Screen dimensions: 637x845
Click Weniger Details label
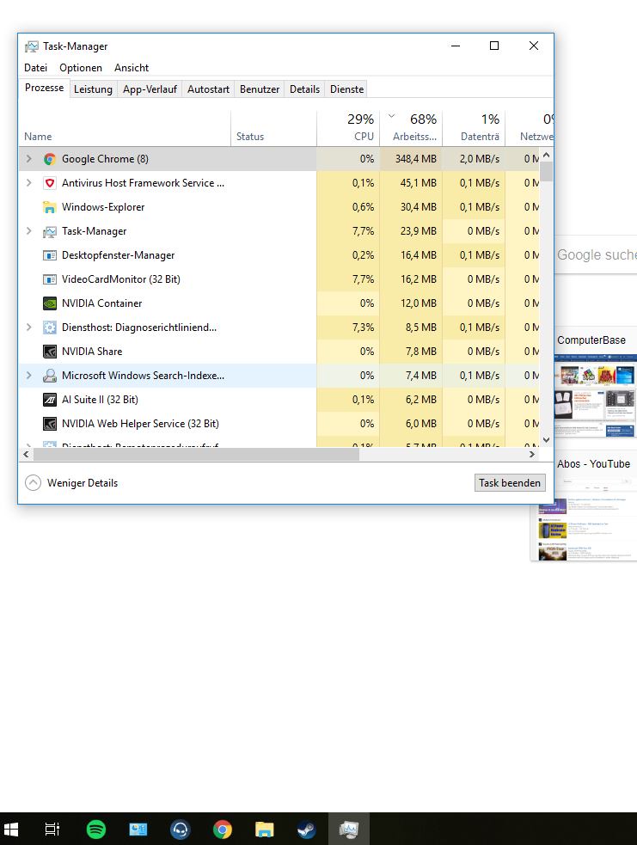click(83, 483)
